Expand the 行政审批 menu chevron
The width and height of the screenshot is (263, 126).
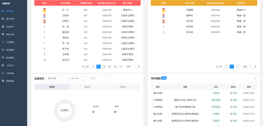click(23, 73)
